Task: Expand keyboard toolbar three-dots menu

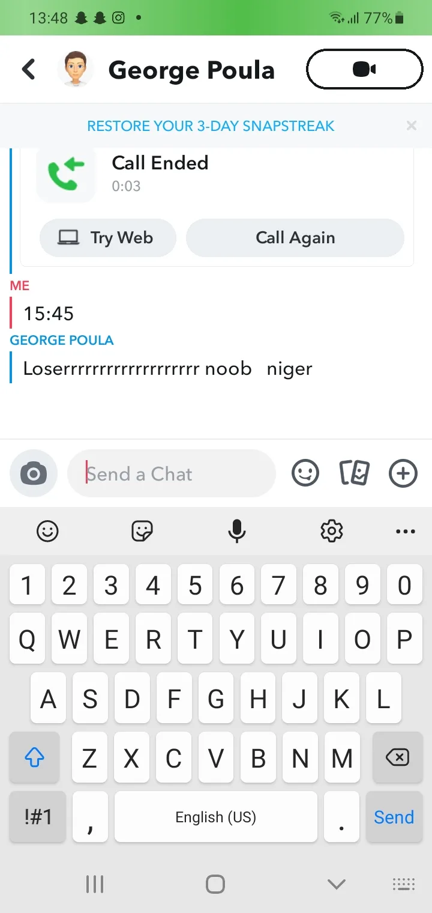Action: click(406, 532)
